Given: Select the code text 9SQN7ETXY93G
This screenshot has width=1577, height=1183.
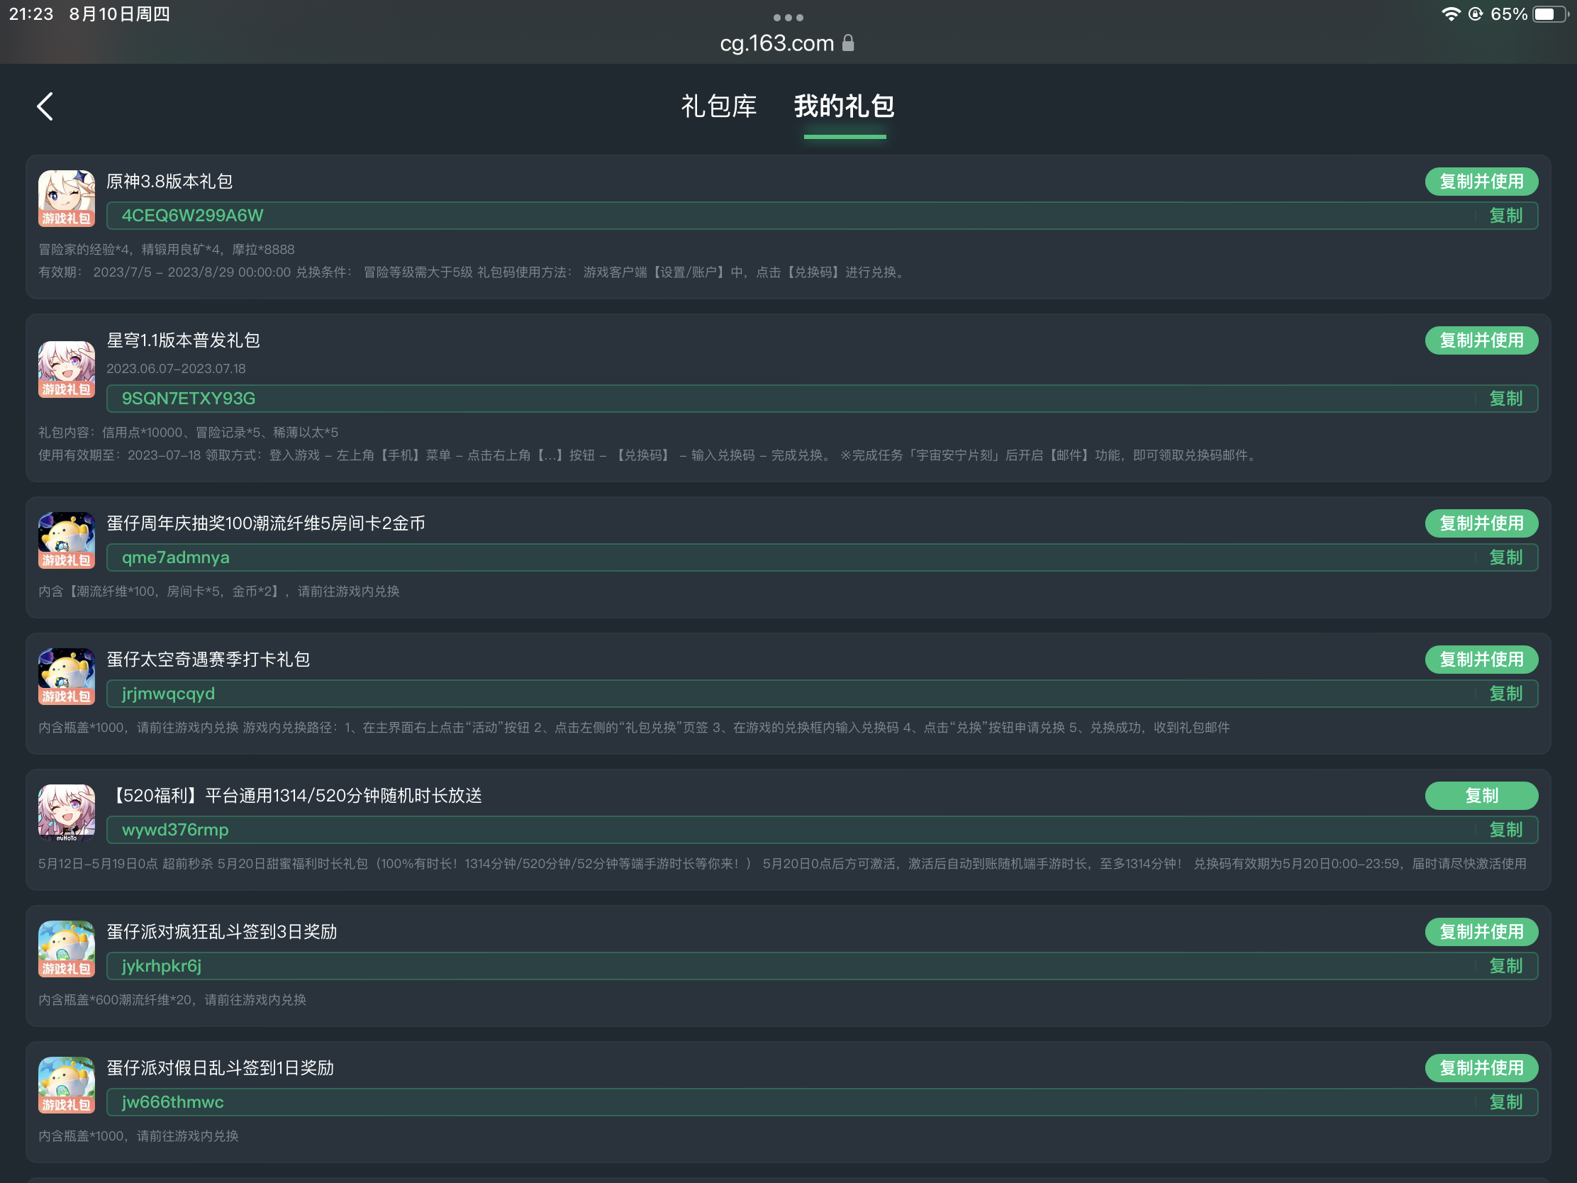Looking at the screenshot, I should point(188,399).
